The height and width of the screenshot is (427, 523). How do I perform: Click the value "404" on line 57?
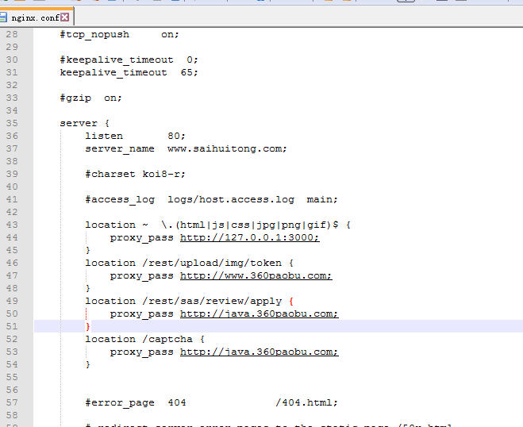[x=177, y=402]
